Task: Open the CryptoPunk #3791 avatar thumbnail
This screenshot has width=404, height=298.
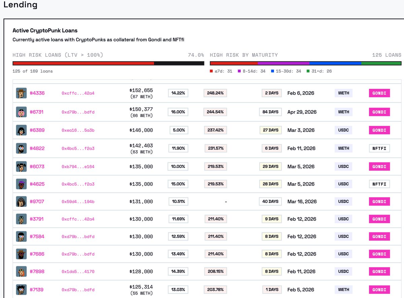Action: coord(21,219)
